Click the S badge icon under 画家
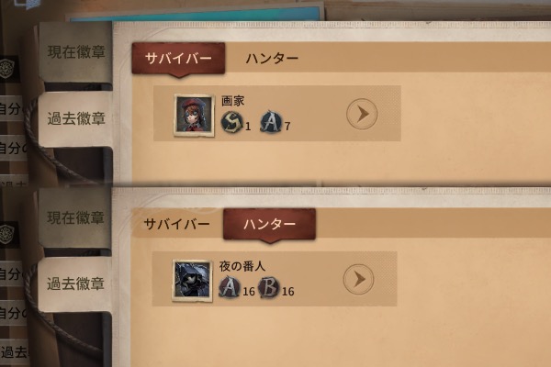 (x=232, y=123)
